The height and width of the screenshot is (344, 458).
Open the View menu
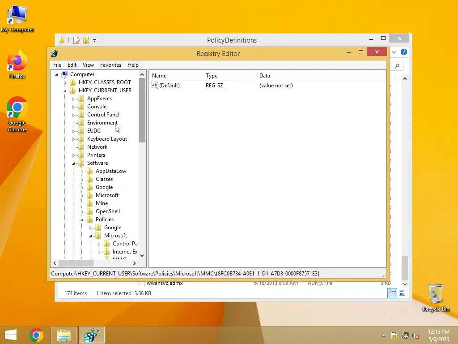click(88, 65)
